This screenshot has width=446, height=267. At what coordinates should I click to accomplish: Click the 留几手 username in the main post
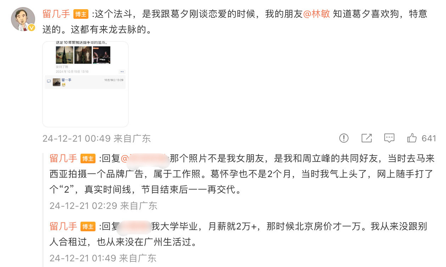pos(56,14)
